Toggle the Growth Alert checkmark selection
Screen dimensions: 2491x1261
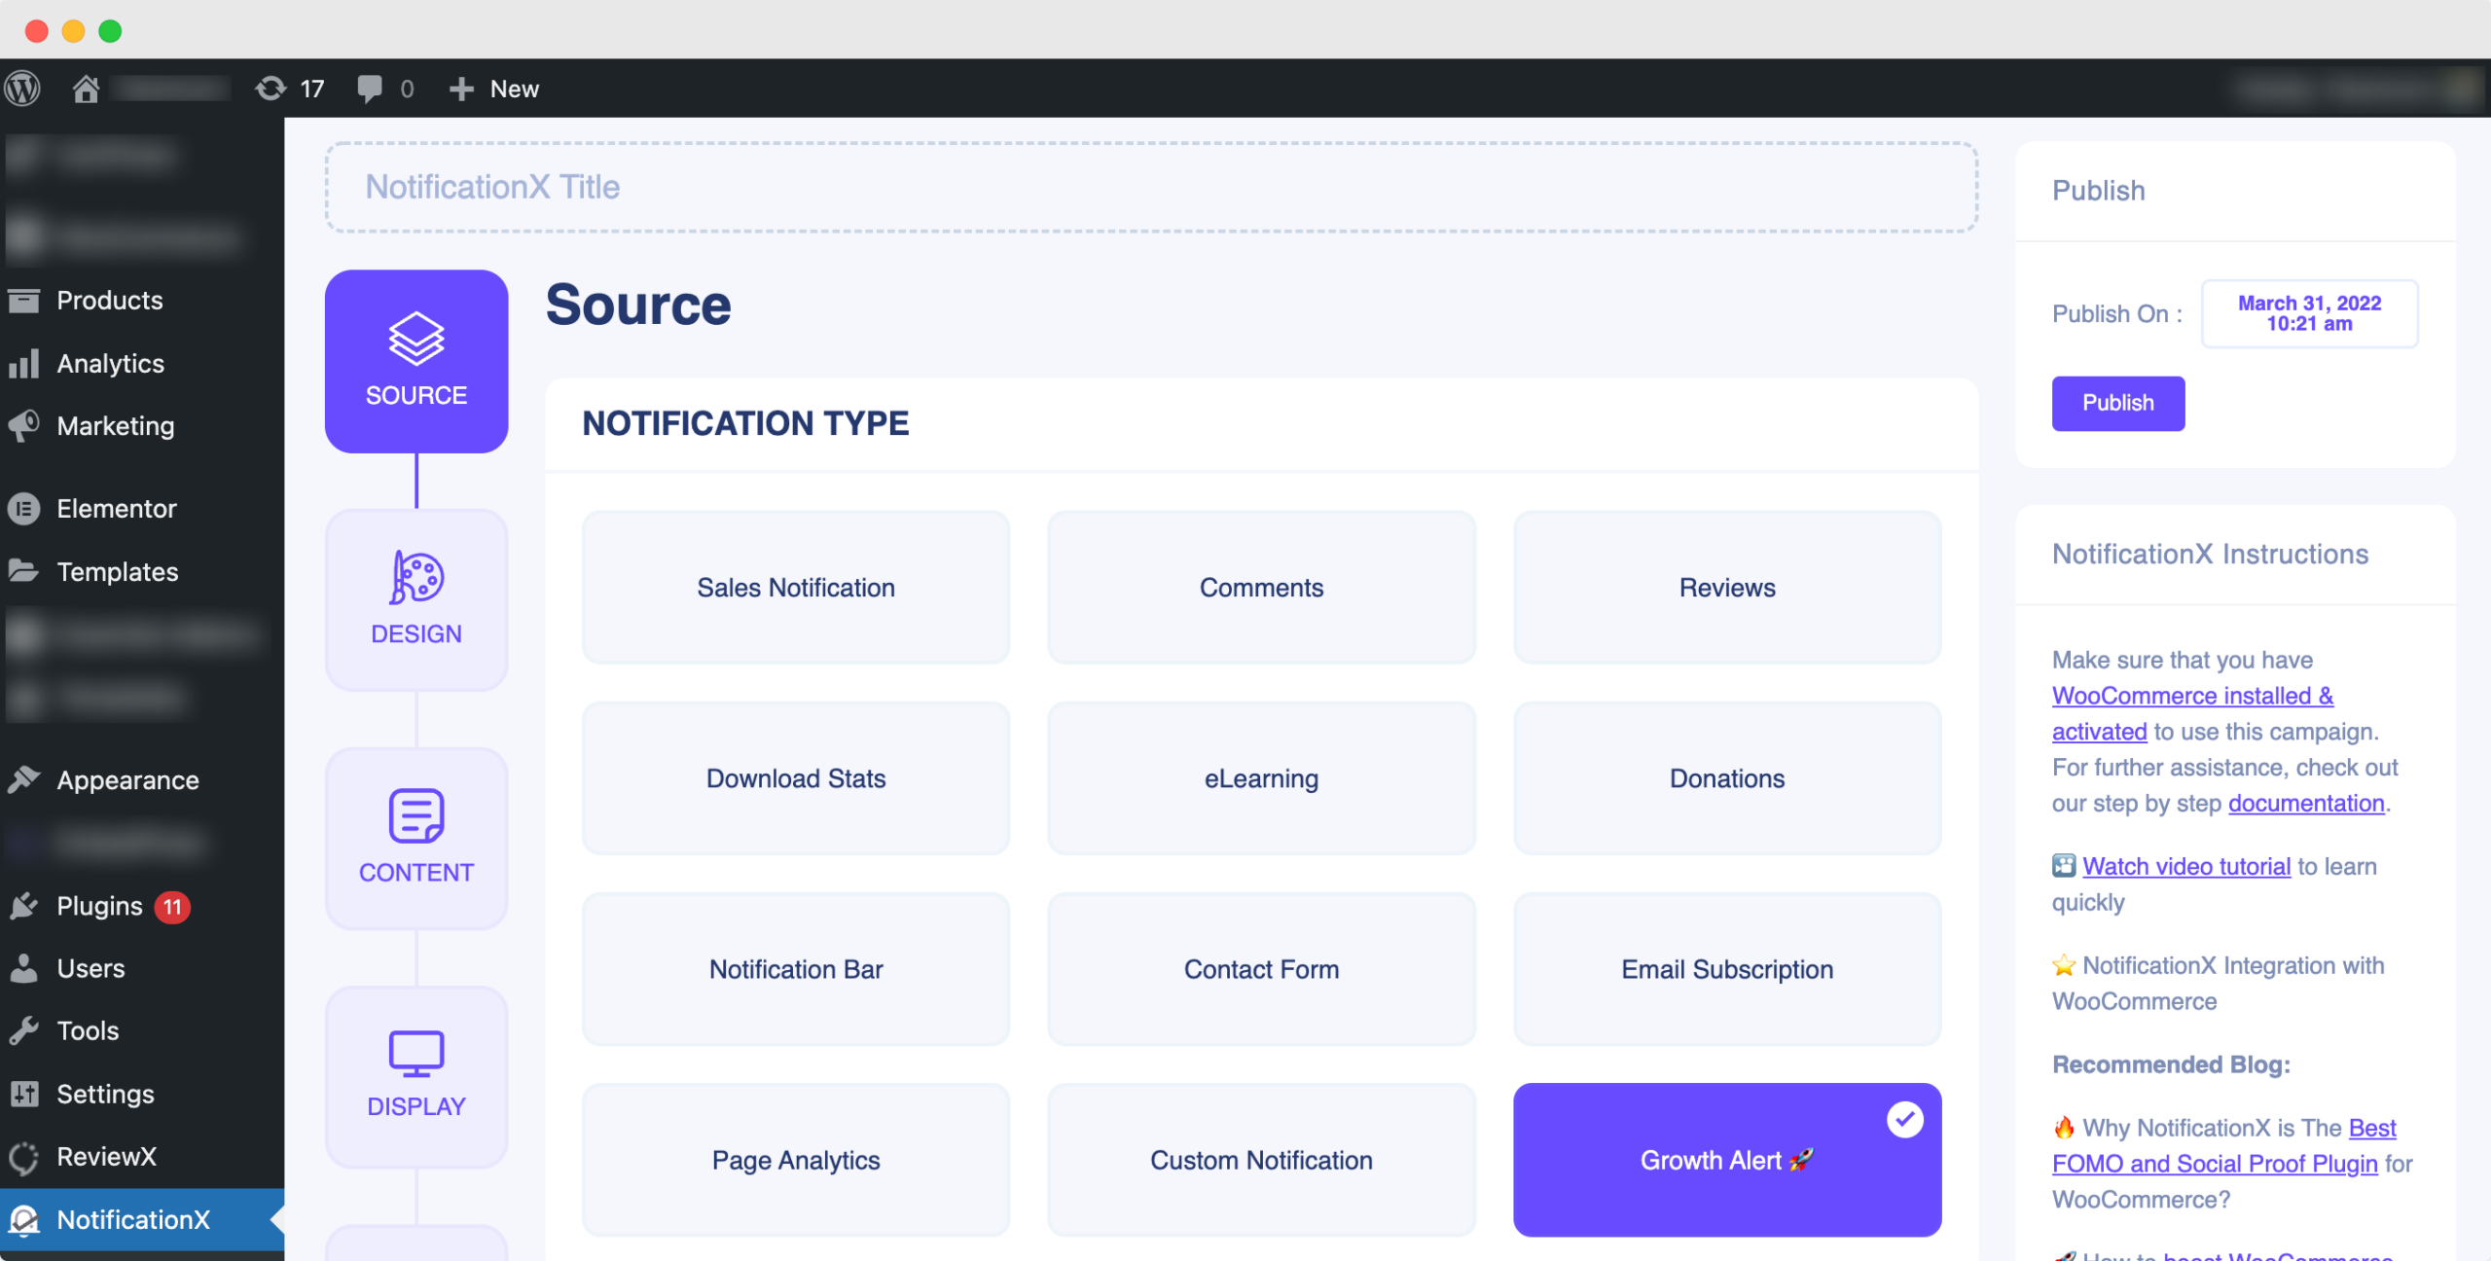pos(1904,1118)
